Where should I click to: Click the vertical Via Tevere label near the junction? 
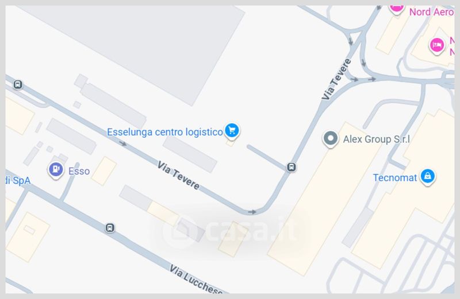coord(336,79)
